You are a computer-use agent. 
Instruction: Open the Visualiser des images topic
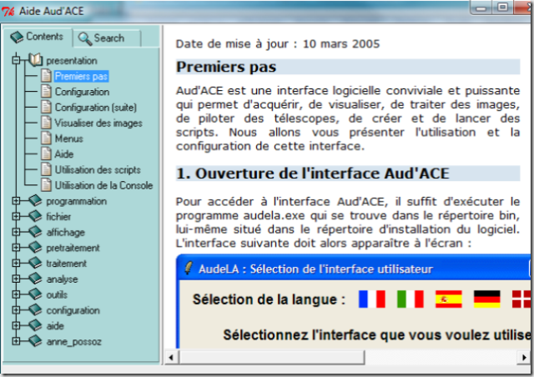tap(98, 123)
